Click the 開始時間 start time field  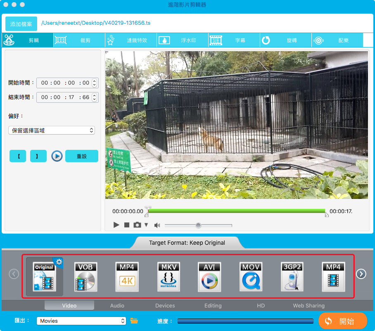pyautogui.click(x=67, y=83)
